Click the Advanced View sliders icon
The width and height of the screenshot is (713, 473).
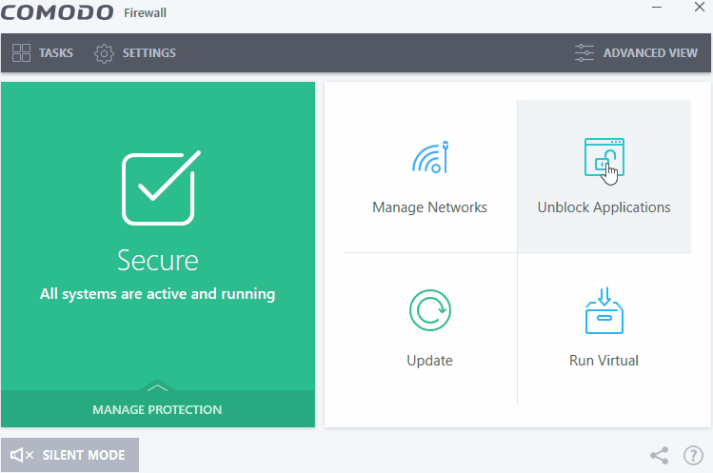point(584,53)
